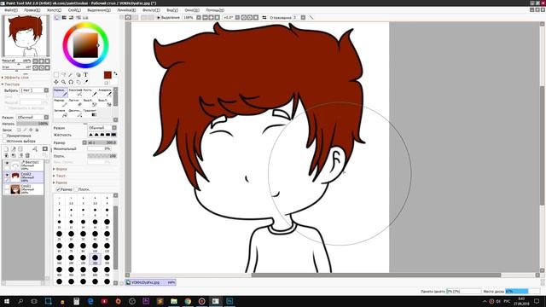The image size is (546, 307).
Task: Adjust the layer Непрозр. opacity slider
Action: pos(32,124)
